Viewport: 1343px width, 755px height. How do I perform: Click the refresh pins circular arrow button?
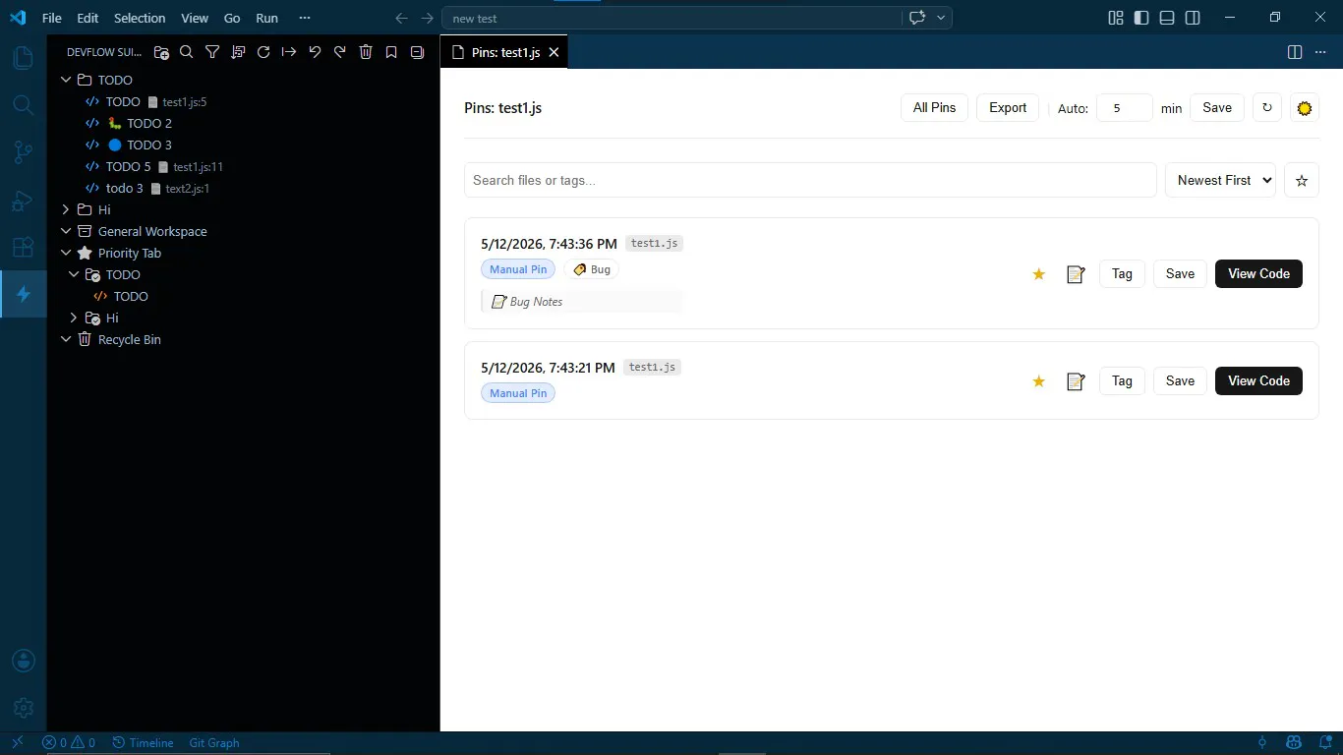(1267, 108)
